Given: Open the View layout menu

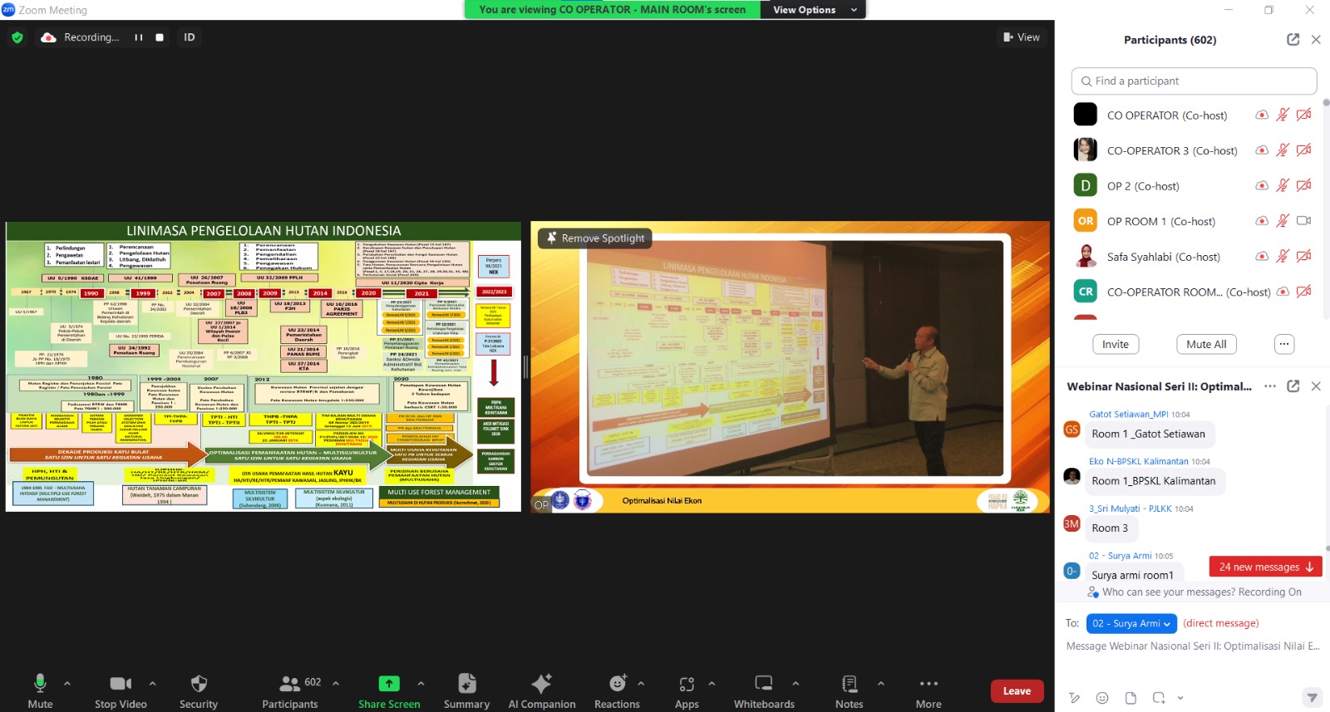Looking at the screenshot, I should point(1022,37).
